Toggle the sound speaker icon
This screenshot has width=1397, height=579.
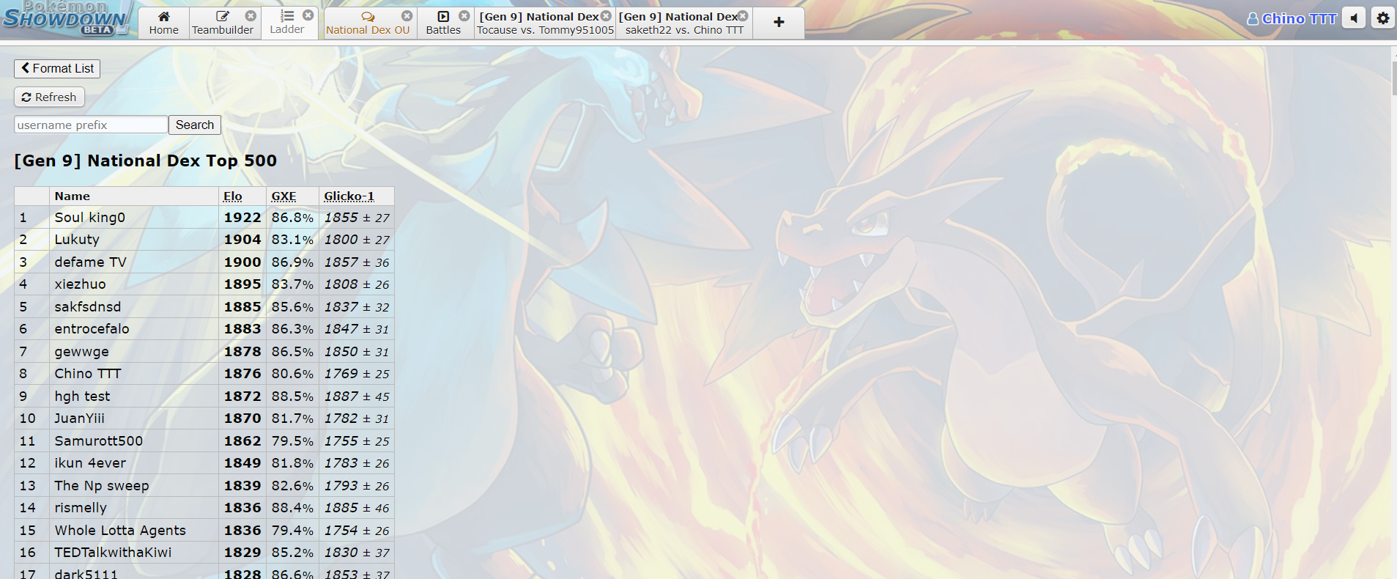pos(1354,18)
